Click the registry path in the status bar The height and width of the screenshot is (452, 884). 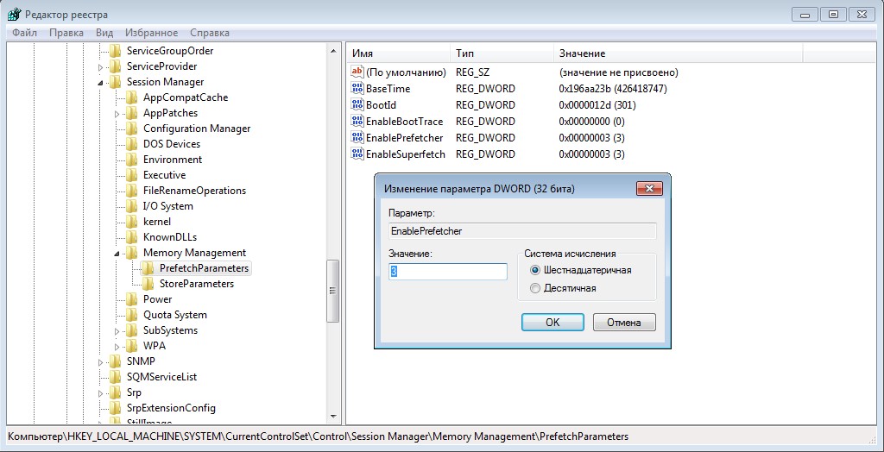tap(318, 436)
